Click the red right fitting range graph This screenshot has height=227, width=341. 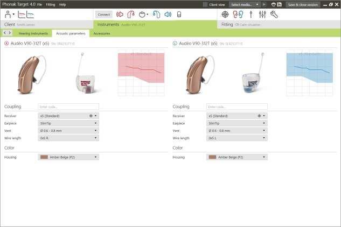[141, 74]
